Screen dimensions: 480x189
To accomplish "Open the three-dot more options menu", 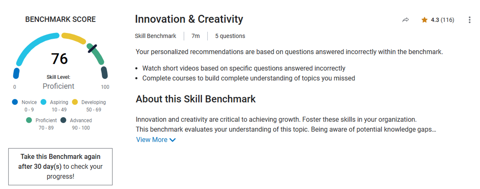I will point(469,20).
